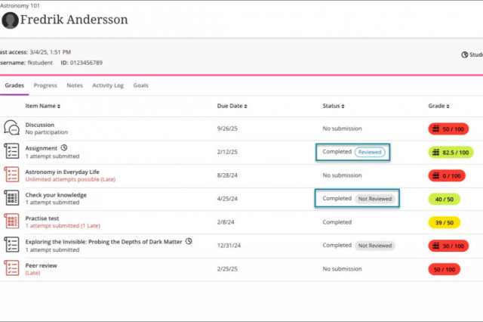Sort the table by Item Name
This screenshot has height=322, width=483.
coord(42,106)
